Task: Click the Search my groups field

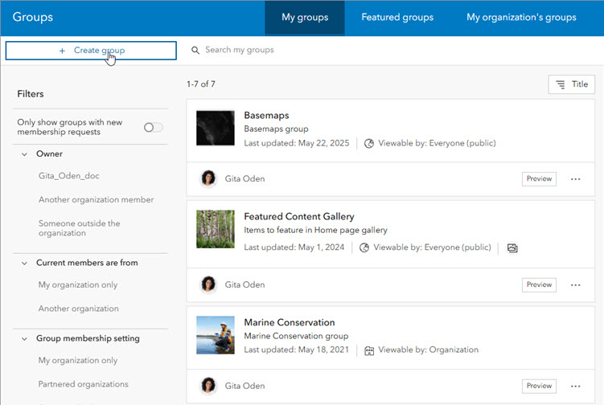Action: [322, 50]
